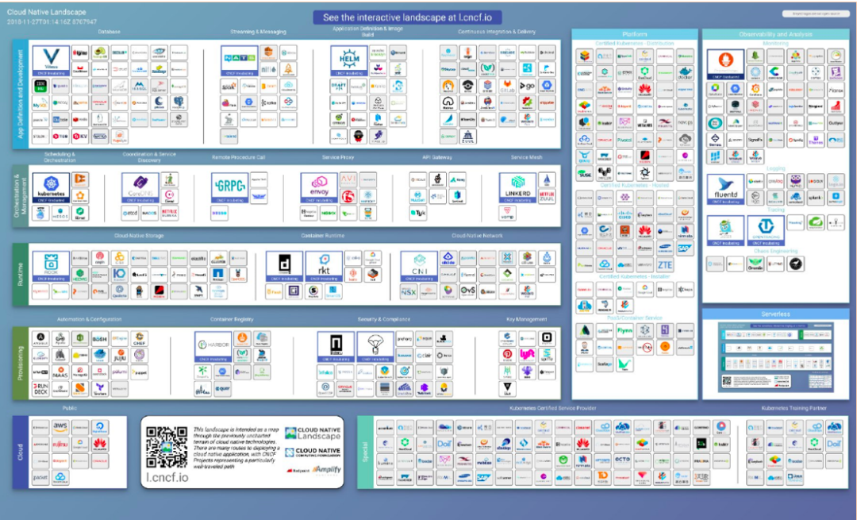The image size is (857, 520).
Task: Select the SUSE logo in Platform
Action: (584, 174)
